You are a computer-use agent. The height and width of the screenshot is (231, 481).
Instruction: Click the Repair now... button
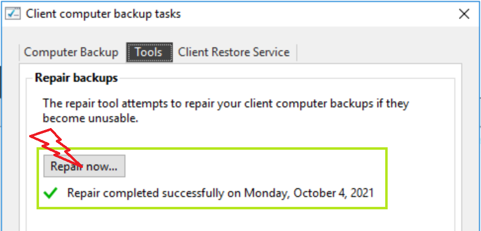[84, 166]
